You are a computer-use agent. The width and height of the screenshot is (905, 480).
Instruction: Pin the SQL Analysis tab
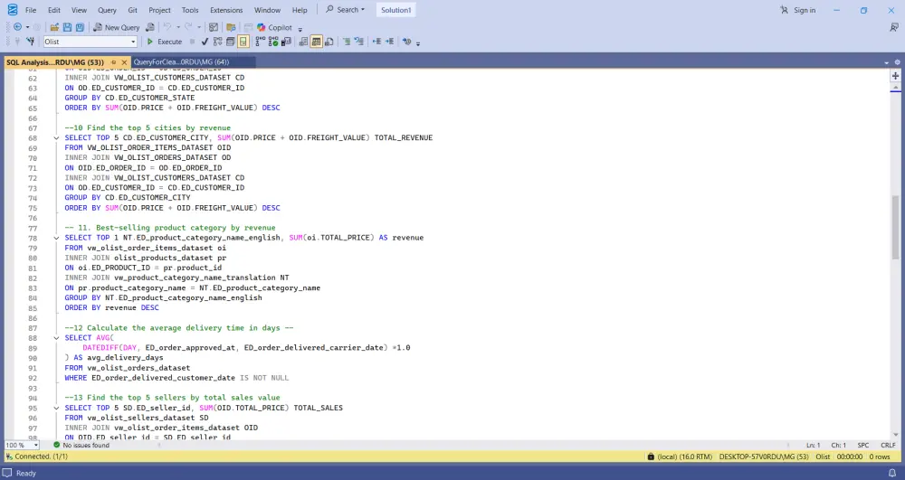point(113,61)
